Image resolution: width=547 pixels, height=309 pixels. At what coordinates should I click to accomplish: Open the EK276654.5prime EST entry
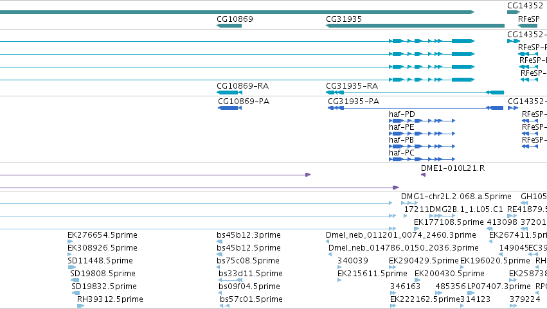[102, 235]
